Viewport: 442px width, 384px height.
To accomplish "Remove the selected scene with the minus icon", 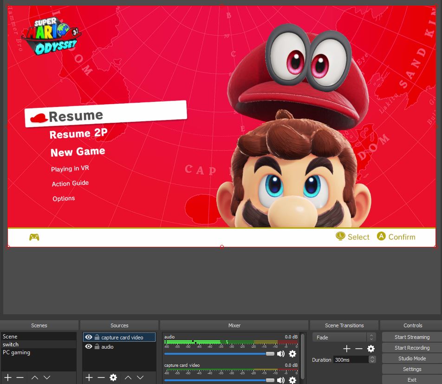I will (20, 377).
